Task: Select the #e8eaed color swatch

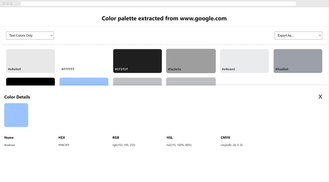Action: (244, 61)
